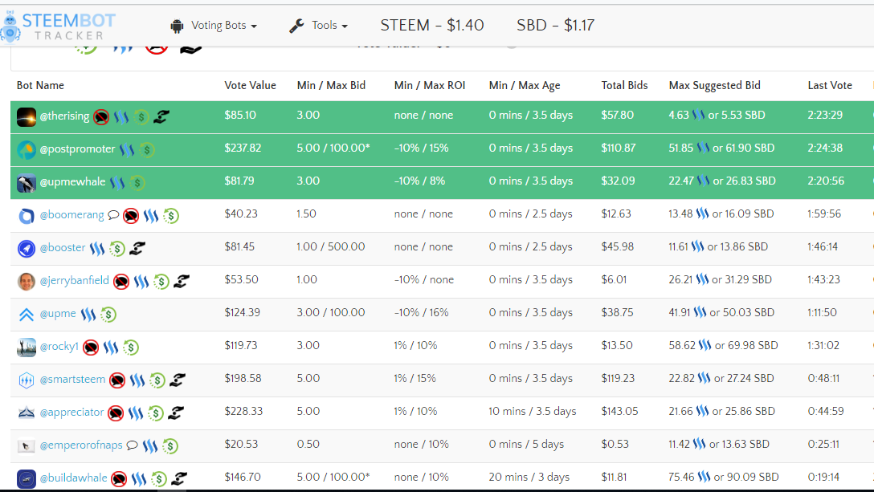Click the Total Bids column header
Viewport: 874px width, 492px height.
(624, 85)
